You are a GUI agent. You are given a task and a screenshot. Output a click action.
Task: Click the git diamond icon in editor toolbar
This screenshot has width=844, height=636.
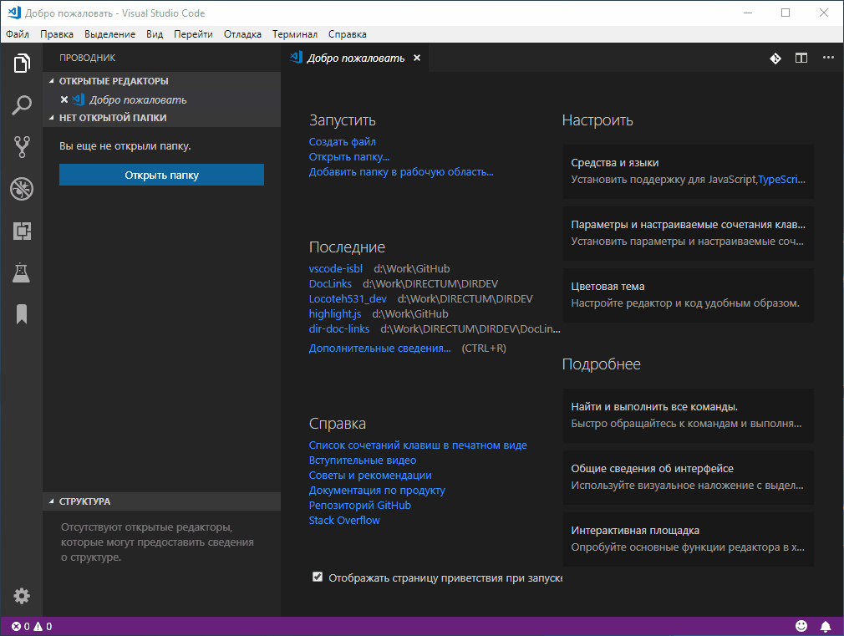(x=775, y=59)
